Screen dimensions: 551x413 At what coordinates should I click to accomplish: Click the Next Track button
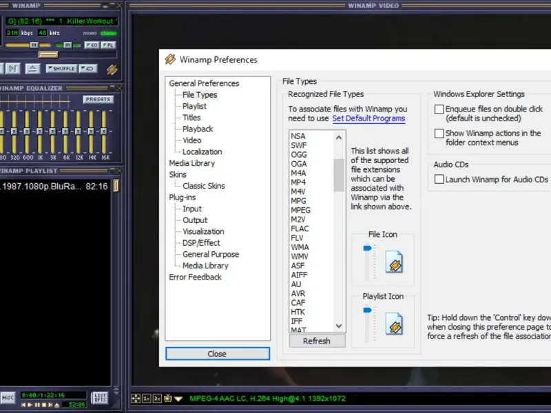point(12,68)
